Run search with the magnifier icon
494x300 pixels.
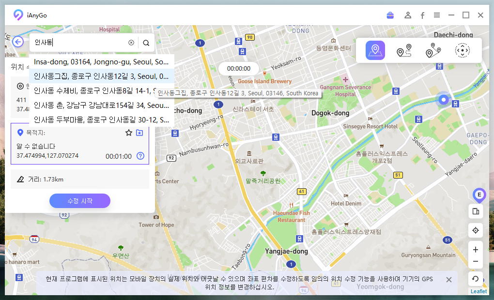point(146,43)
